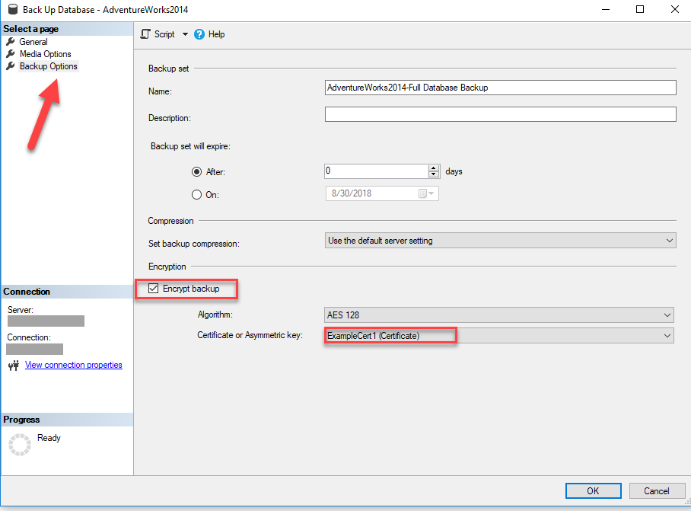The width and height of the screenshot is (691, 511).
Task: Switch to the Media Options page
Action: [46, 54]
